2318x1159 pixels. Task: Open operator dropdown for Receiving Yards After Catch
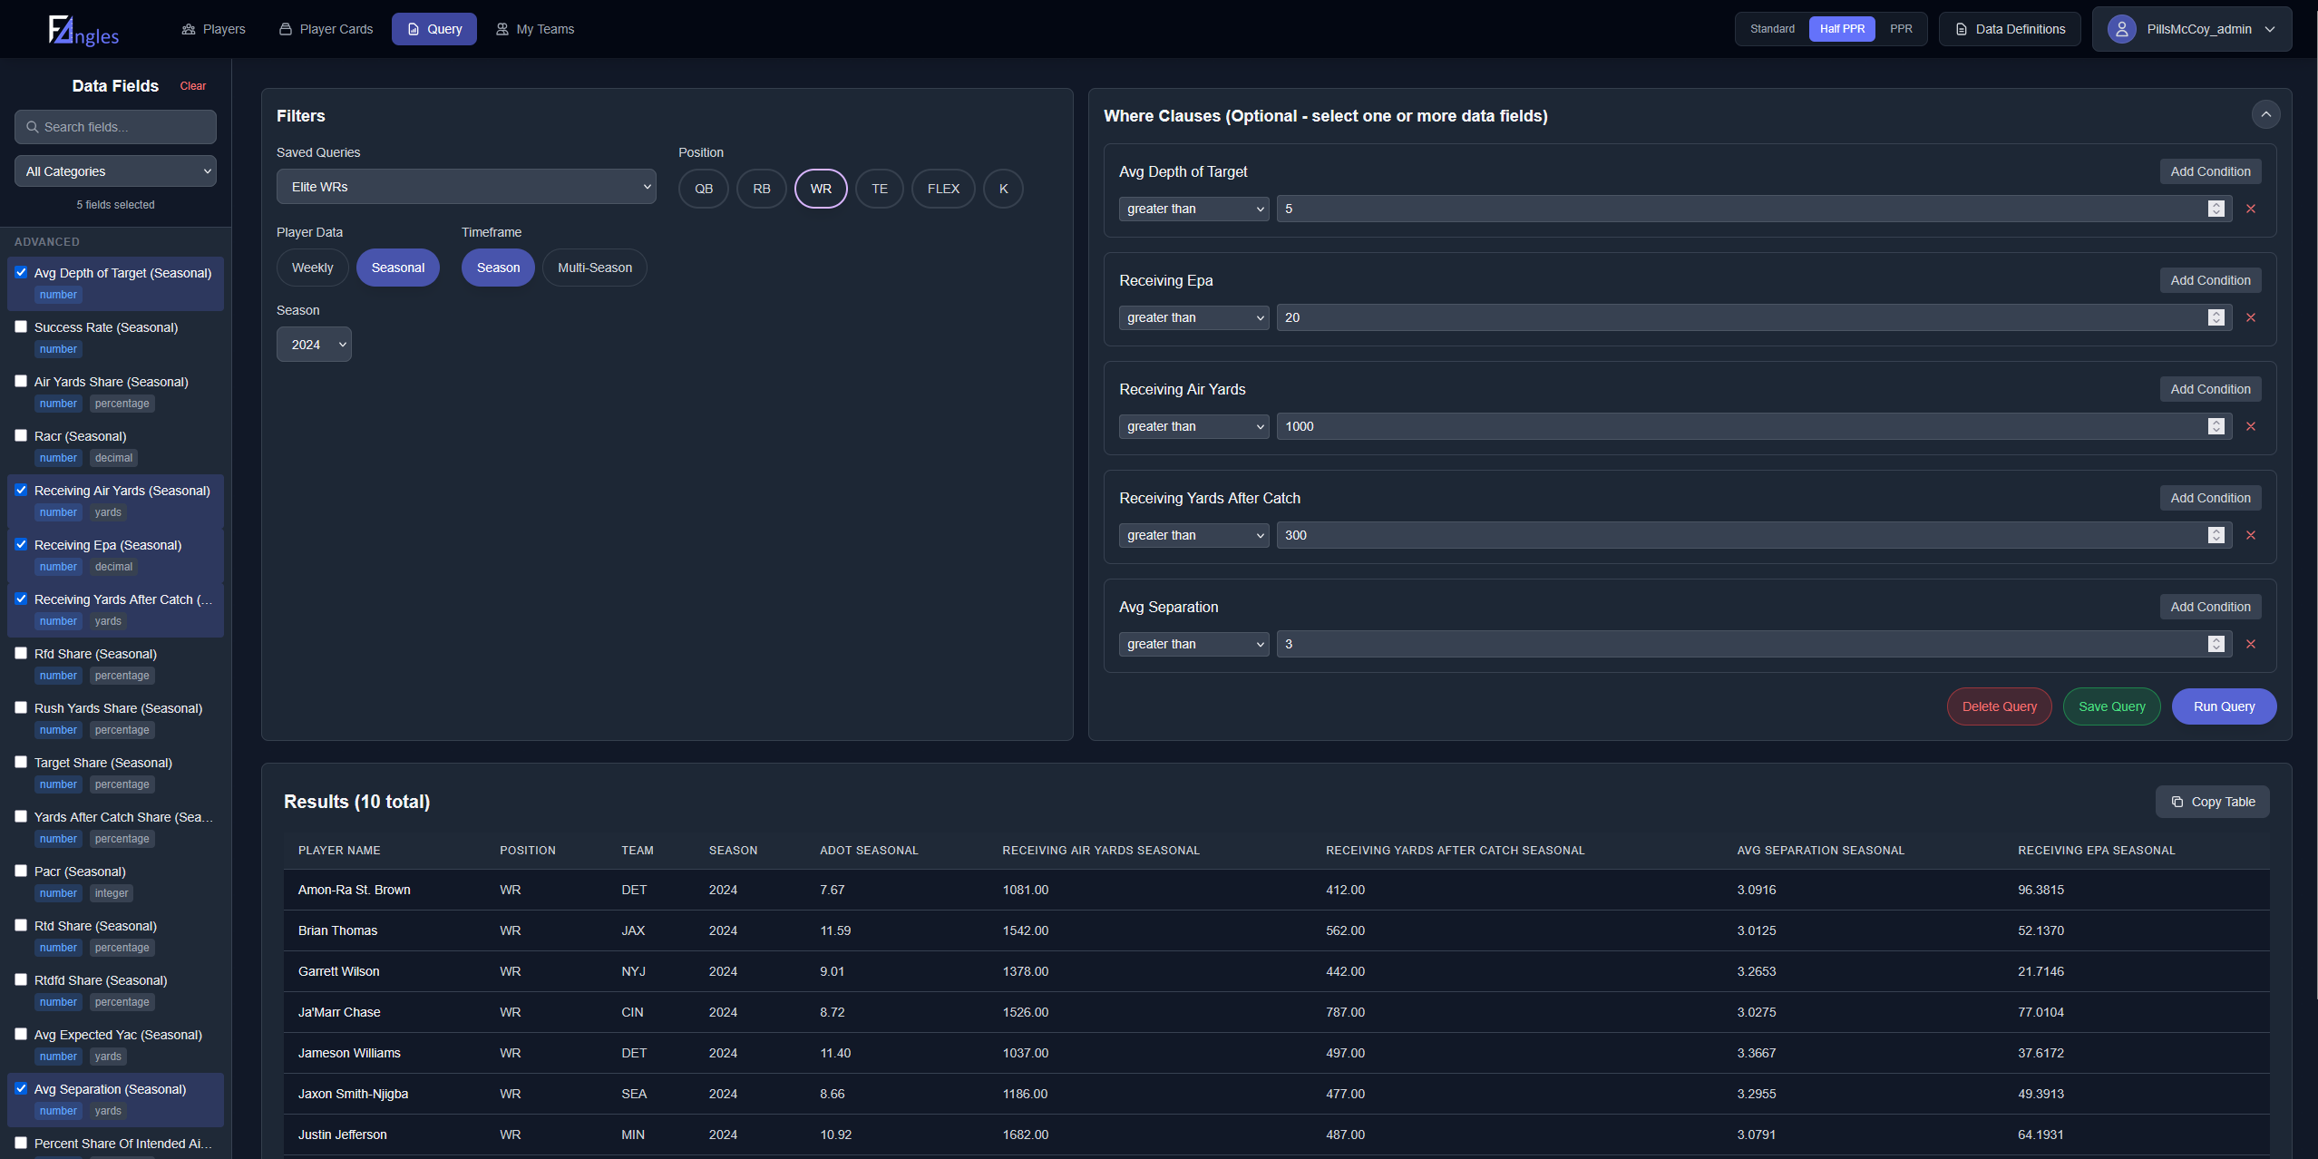[x=1193, y=535]
